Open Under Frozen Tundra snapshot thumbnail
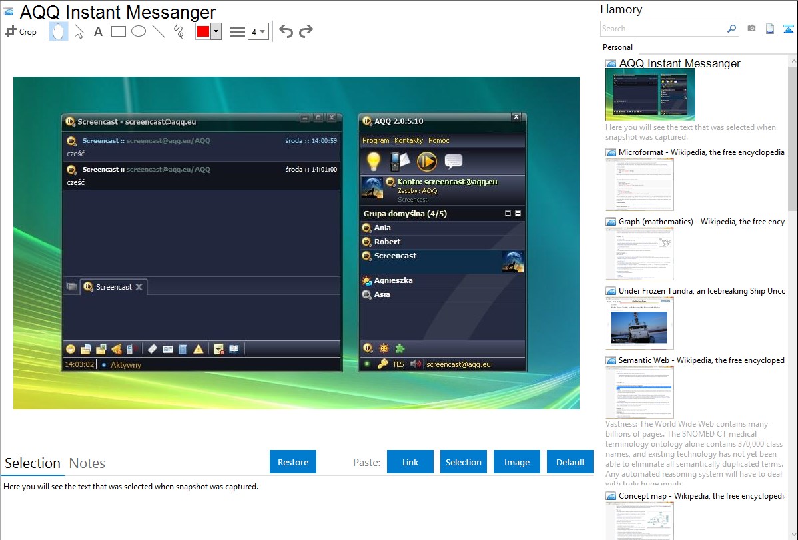The height and width of the screenshot is (540, 798). [x=639, y=323]
